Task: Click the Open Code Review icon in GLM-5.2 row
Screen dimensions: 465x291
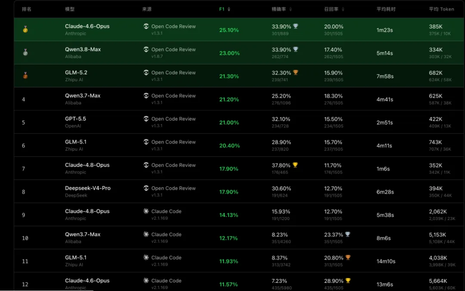Action: pos(146,72)
